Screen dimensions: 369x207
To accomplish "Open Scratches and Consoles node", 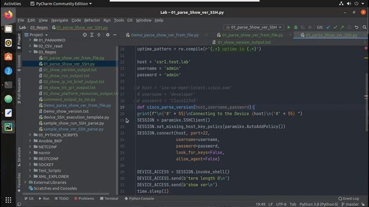I will (55, 188).
